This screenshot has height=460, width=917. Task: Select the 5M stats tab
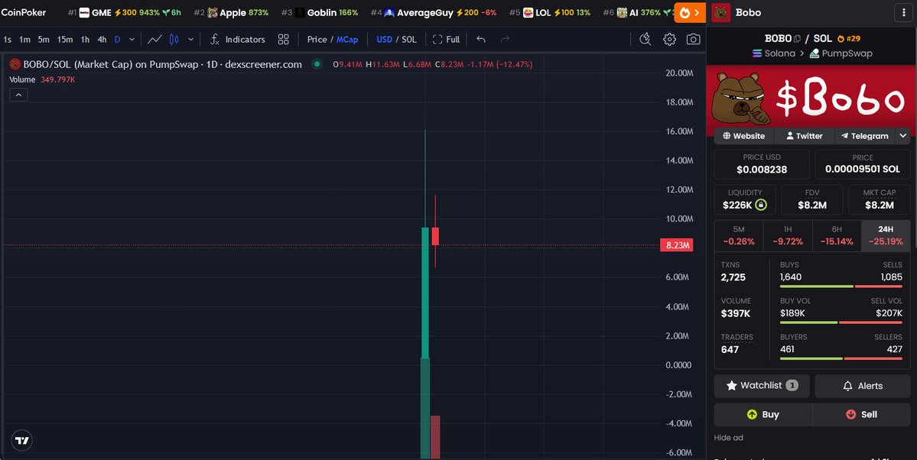(x=739, y=235)
